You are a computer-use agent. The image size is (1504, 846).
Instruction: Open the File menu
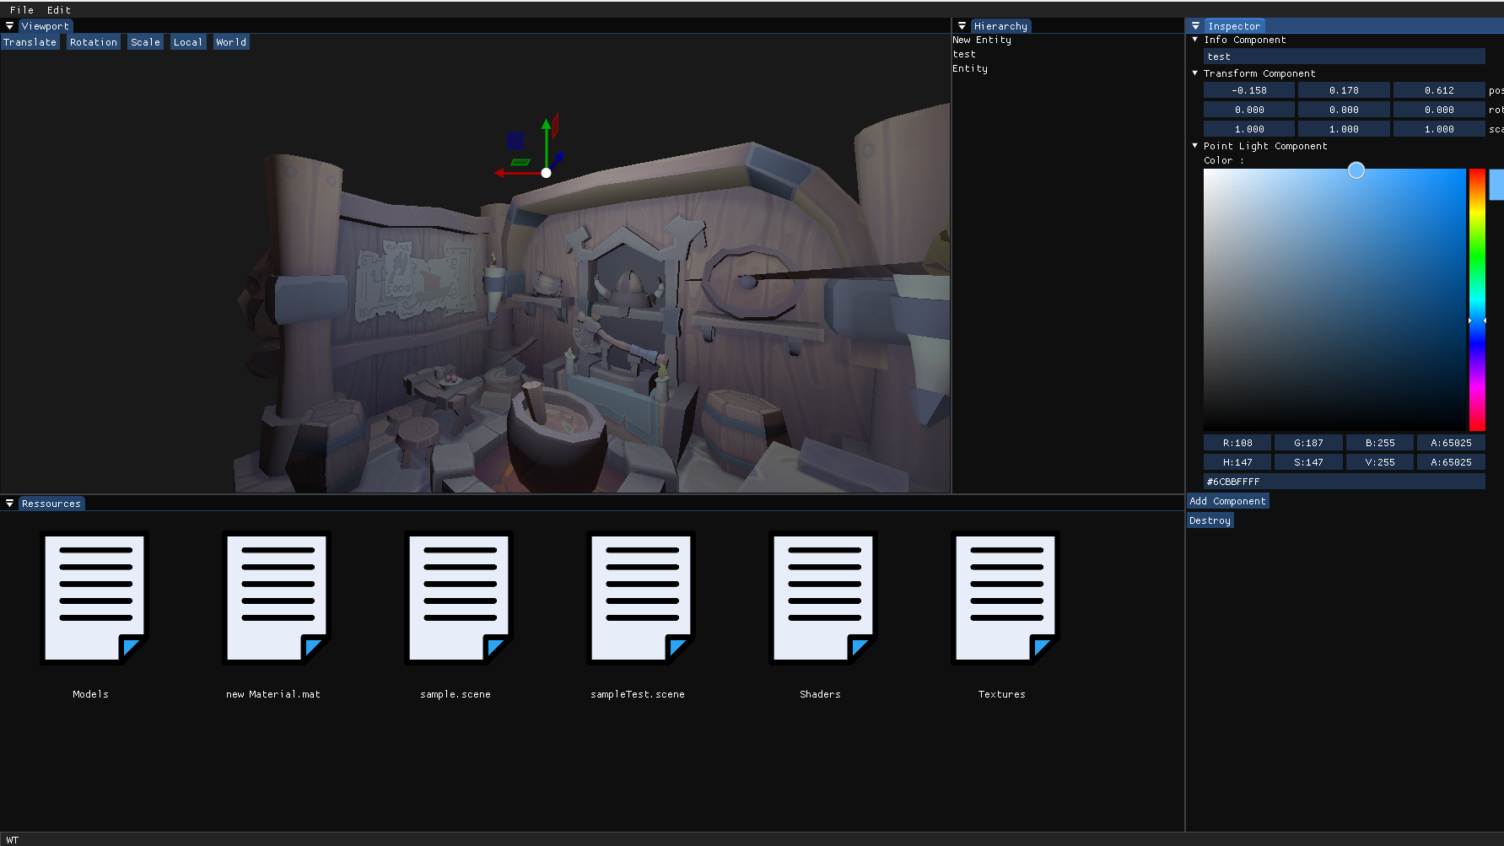tap(22, 10)
